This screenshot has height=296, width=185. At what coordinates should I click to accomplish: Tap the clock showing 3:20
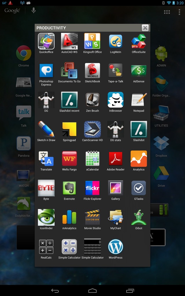(x=180, y=3)
